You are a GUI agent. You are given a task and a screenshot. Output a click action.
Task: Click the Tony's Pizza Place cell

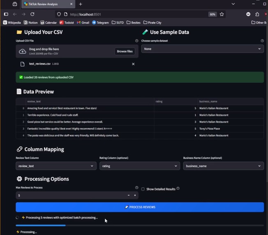click(231, 129)
